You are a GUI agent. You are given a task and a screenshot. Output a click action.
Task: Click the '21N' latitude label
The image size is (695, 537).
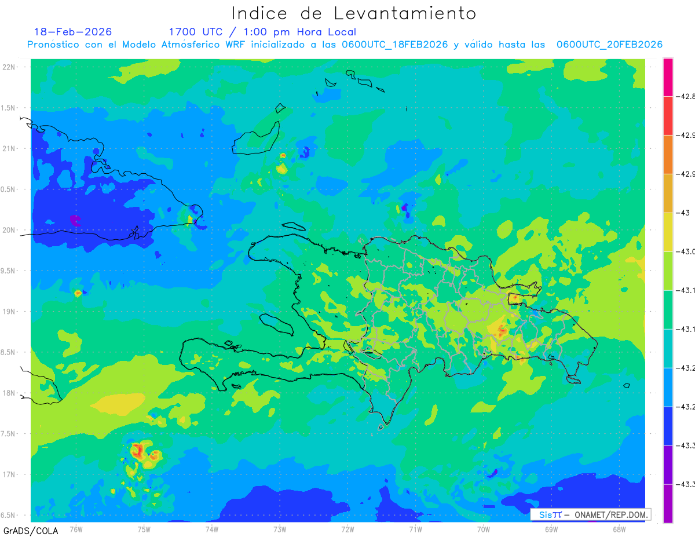10,149
